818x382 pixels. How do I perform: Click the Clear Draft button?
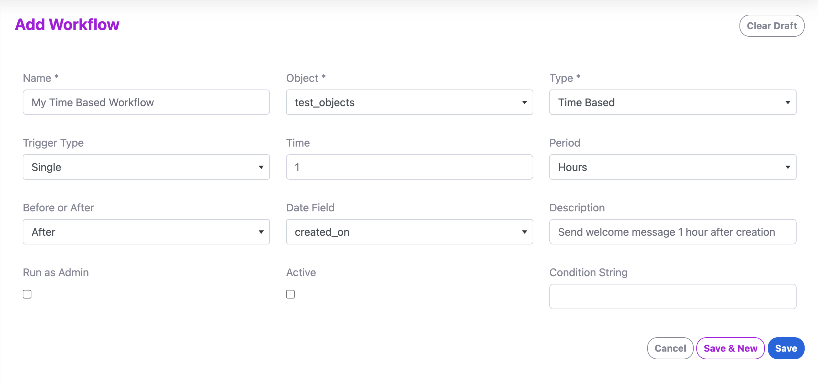(772, 25)
